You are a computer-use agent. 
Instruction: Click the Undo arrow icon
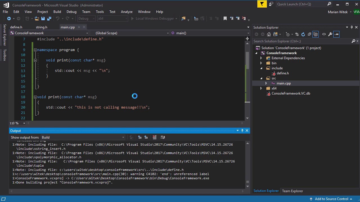point(58,19)
